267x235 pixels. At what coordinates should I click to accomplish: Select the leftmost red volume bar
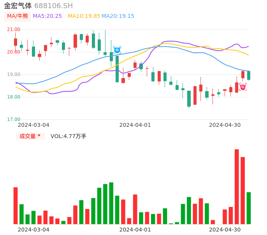16,206
